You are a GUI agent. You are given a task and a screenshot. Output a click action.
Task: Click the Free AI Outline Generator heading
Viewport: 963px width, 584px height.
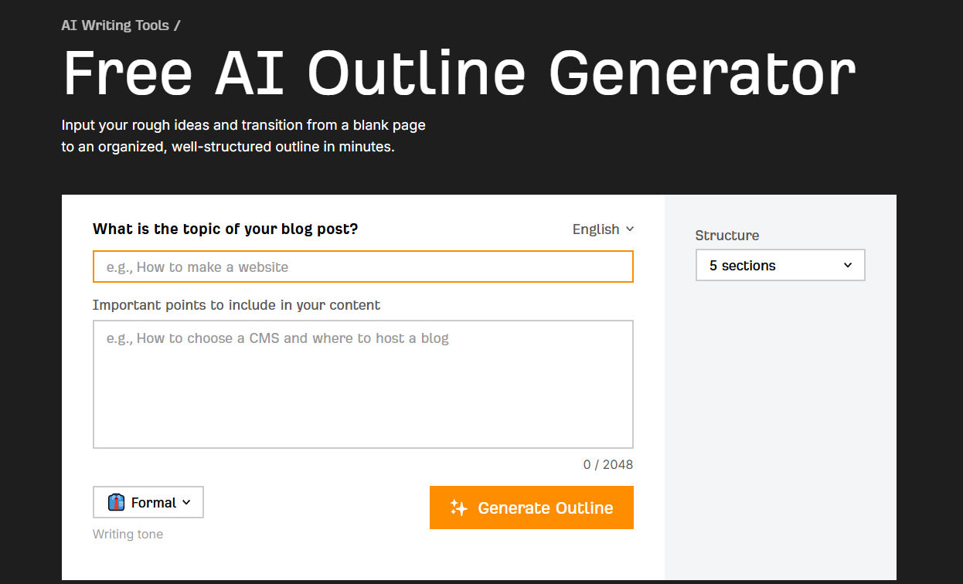point(459,72)
